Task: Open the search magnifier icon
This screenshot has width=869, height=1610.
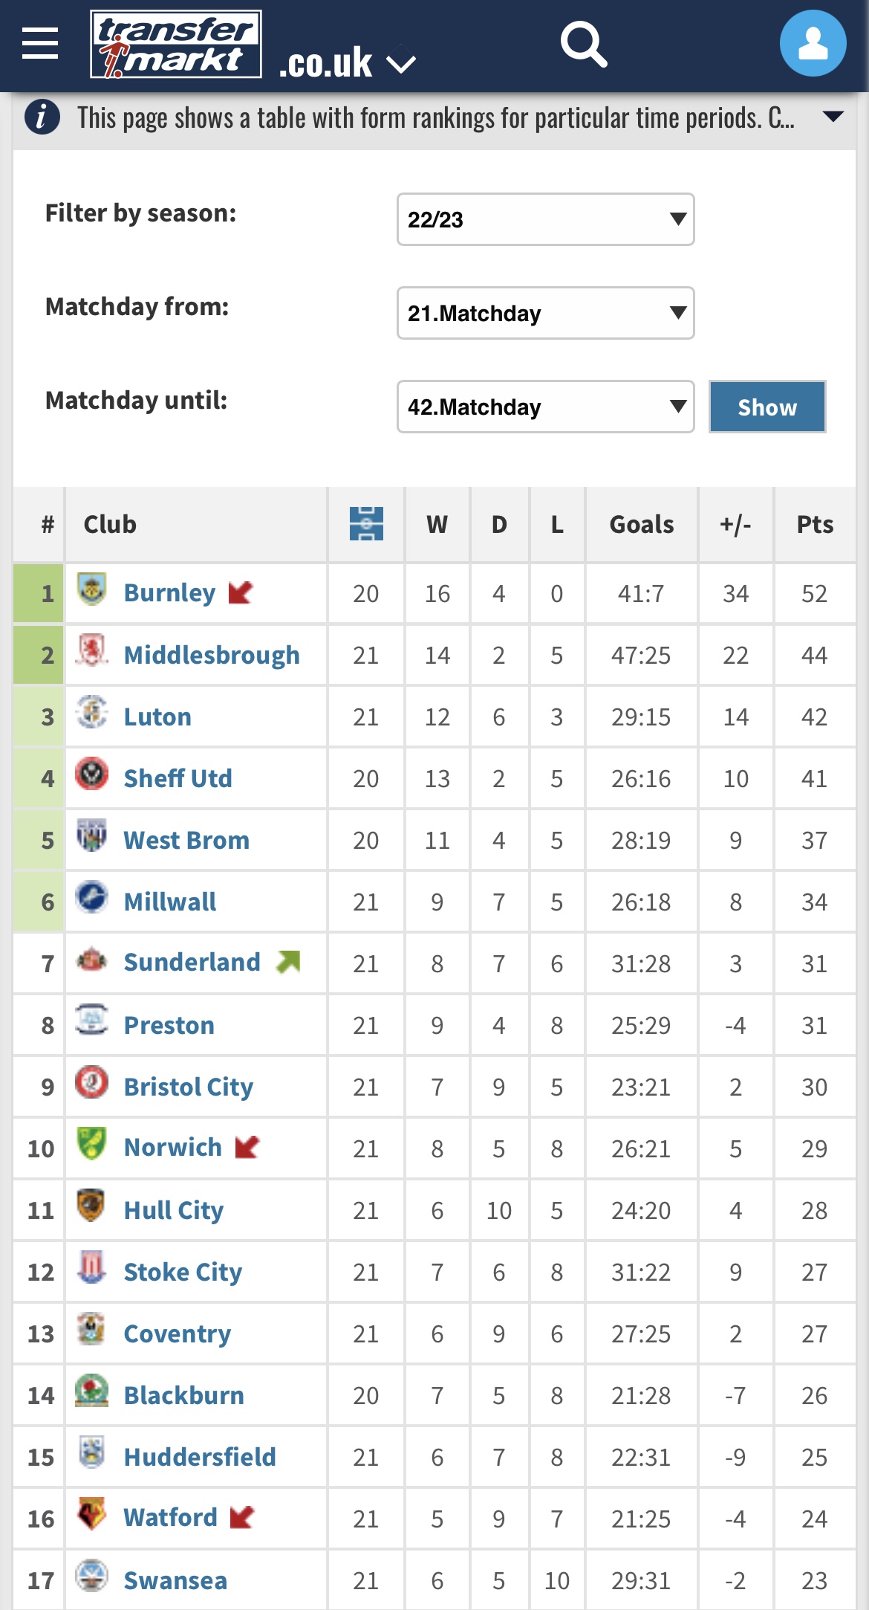Action: click(584, 44)
